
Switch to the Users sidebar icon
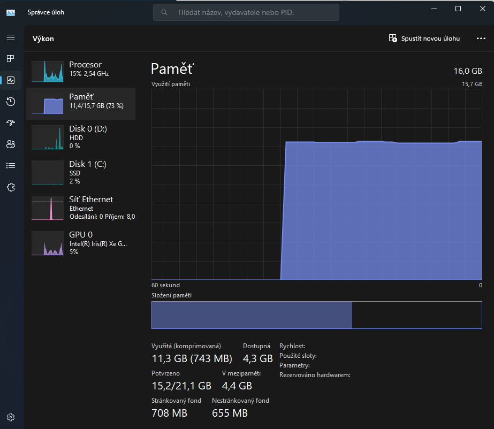pyautogui.click(x=11, y=144)
